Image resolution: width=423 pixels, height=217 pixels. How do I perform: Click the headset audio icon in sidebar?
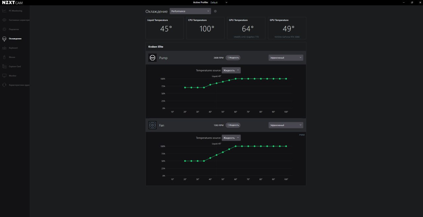[4, 85]
